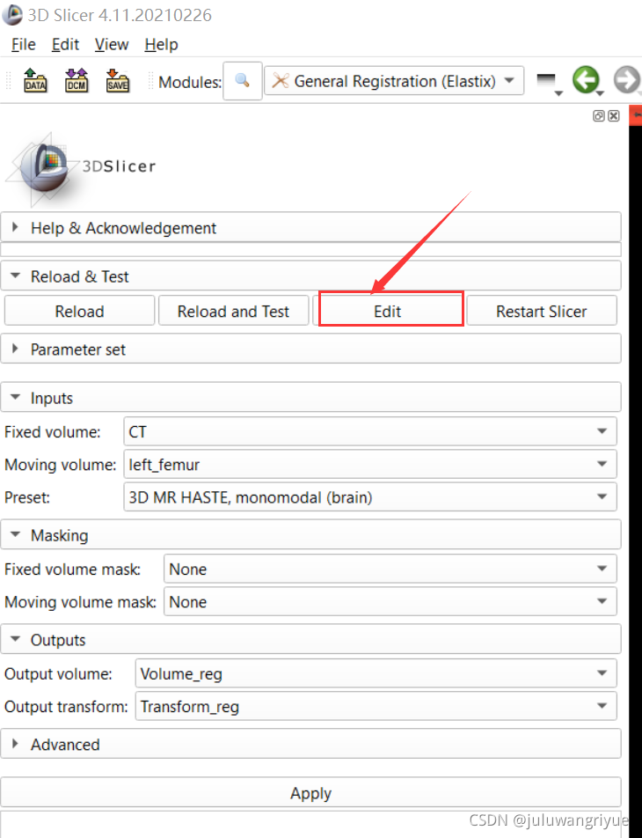Click the Reload and Test button
This screenshot has height=838, width=642.
[233, 311]
